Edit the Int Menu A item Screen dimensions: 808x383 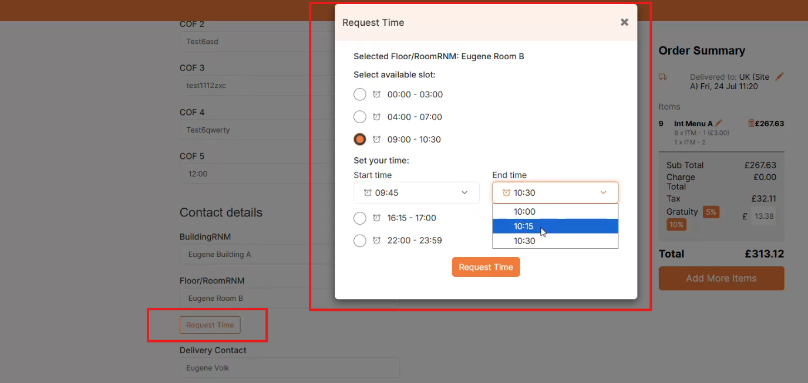pos(718,123)
